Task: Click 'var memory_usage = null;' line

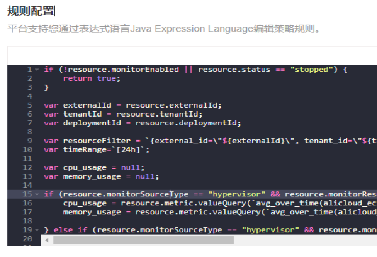Action: pos(101,177)
